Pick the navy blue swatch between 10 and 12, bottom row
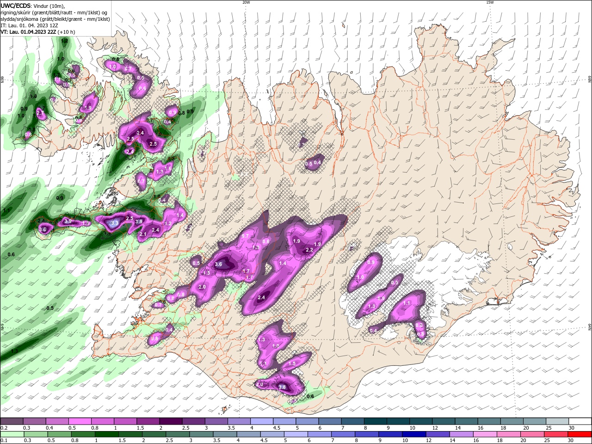Image resolution: width=592 pixels, height=444 pixels. coord(414,434)
